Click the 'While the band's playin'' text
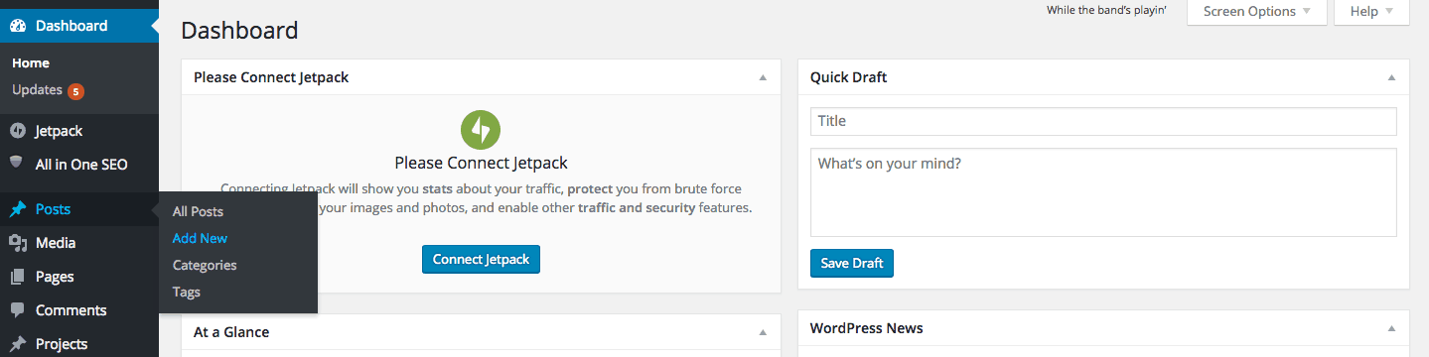 pos(1106,11)
